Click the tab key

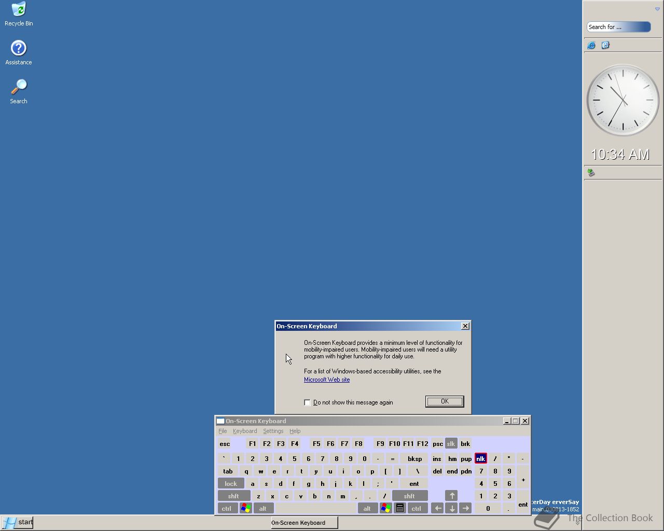coord(228,471)
